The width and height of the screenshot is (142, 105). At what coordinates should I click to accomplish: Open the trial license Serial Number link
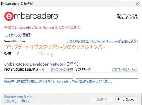coord(102,41)
